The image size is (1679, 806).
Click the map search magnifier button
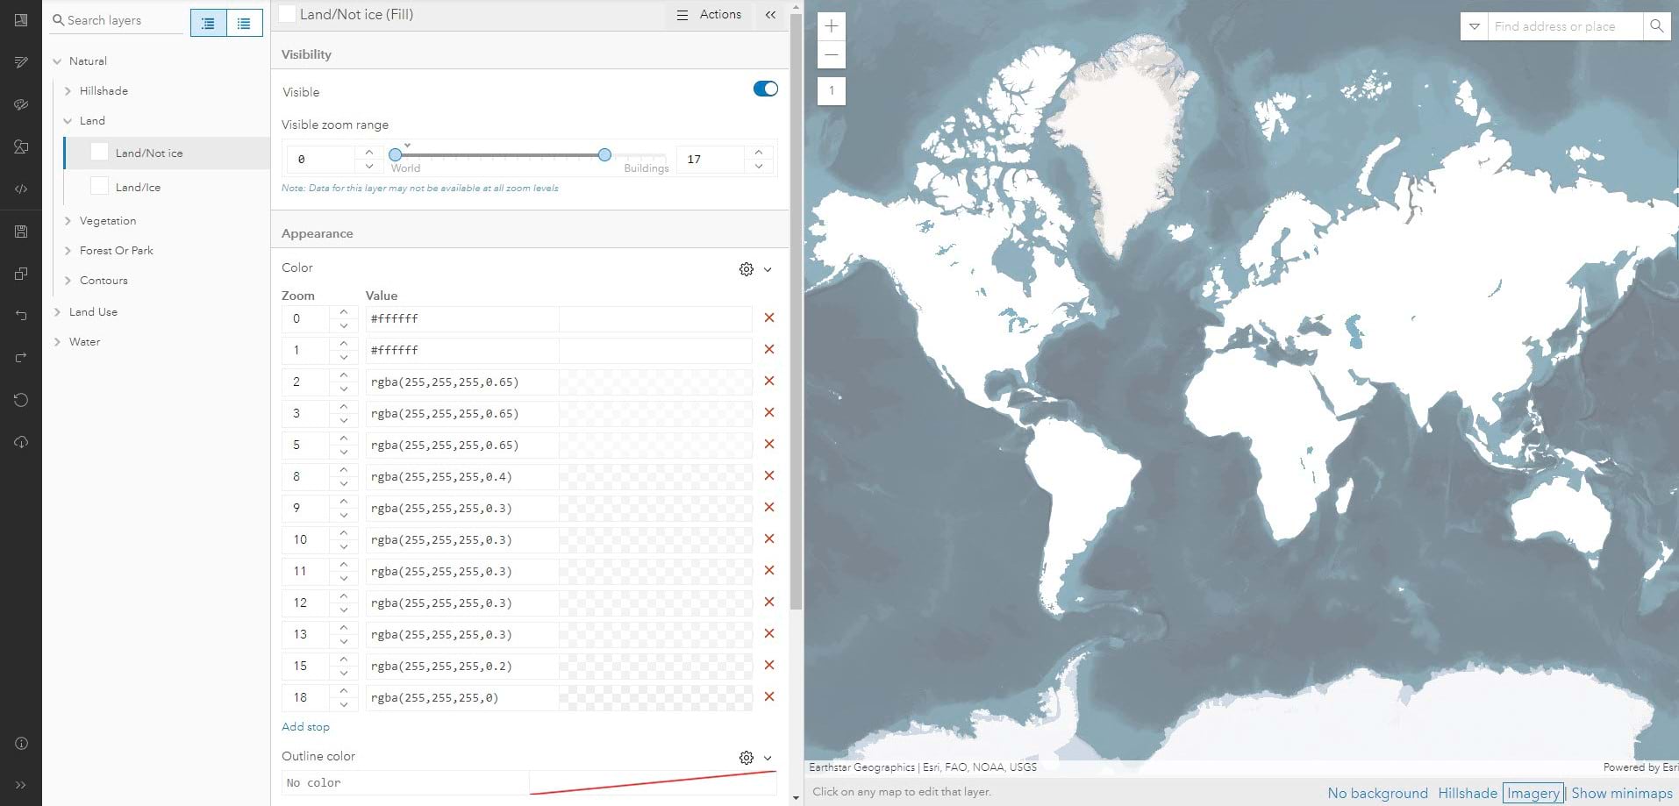coord(1656,26)
